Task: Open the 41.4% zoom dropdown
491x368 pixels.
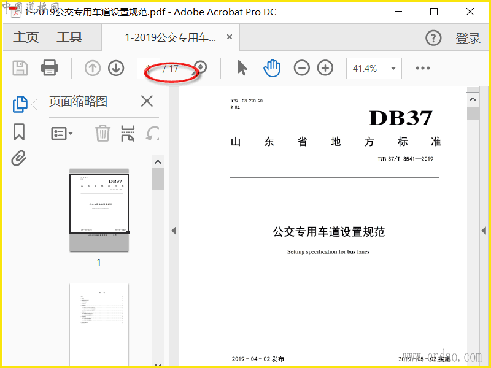Action: coord(374,68)
